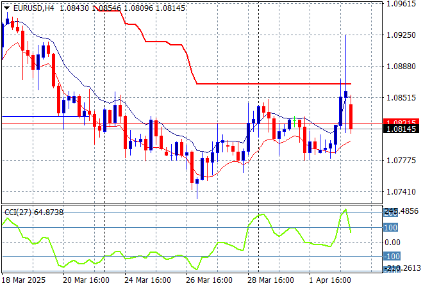Select the 1.08880 price axis label
The height and width of the screenshot is (288, 423).
coord(401,66)
